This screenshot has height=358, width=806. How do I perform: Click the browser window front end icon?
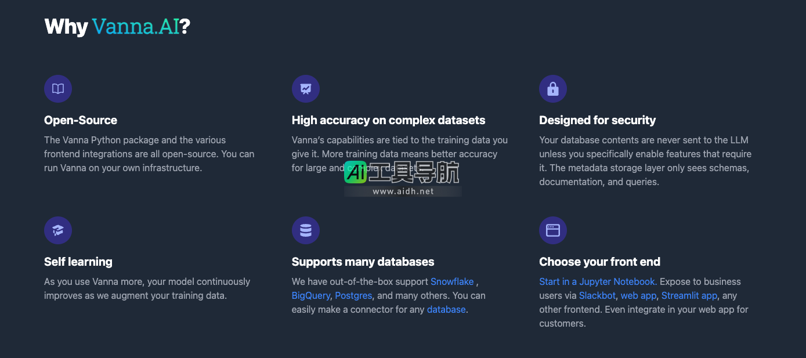pos(553,230)
